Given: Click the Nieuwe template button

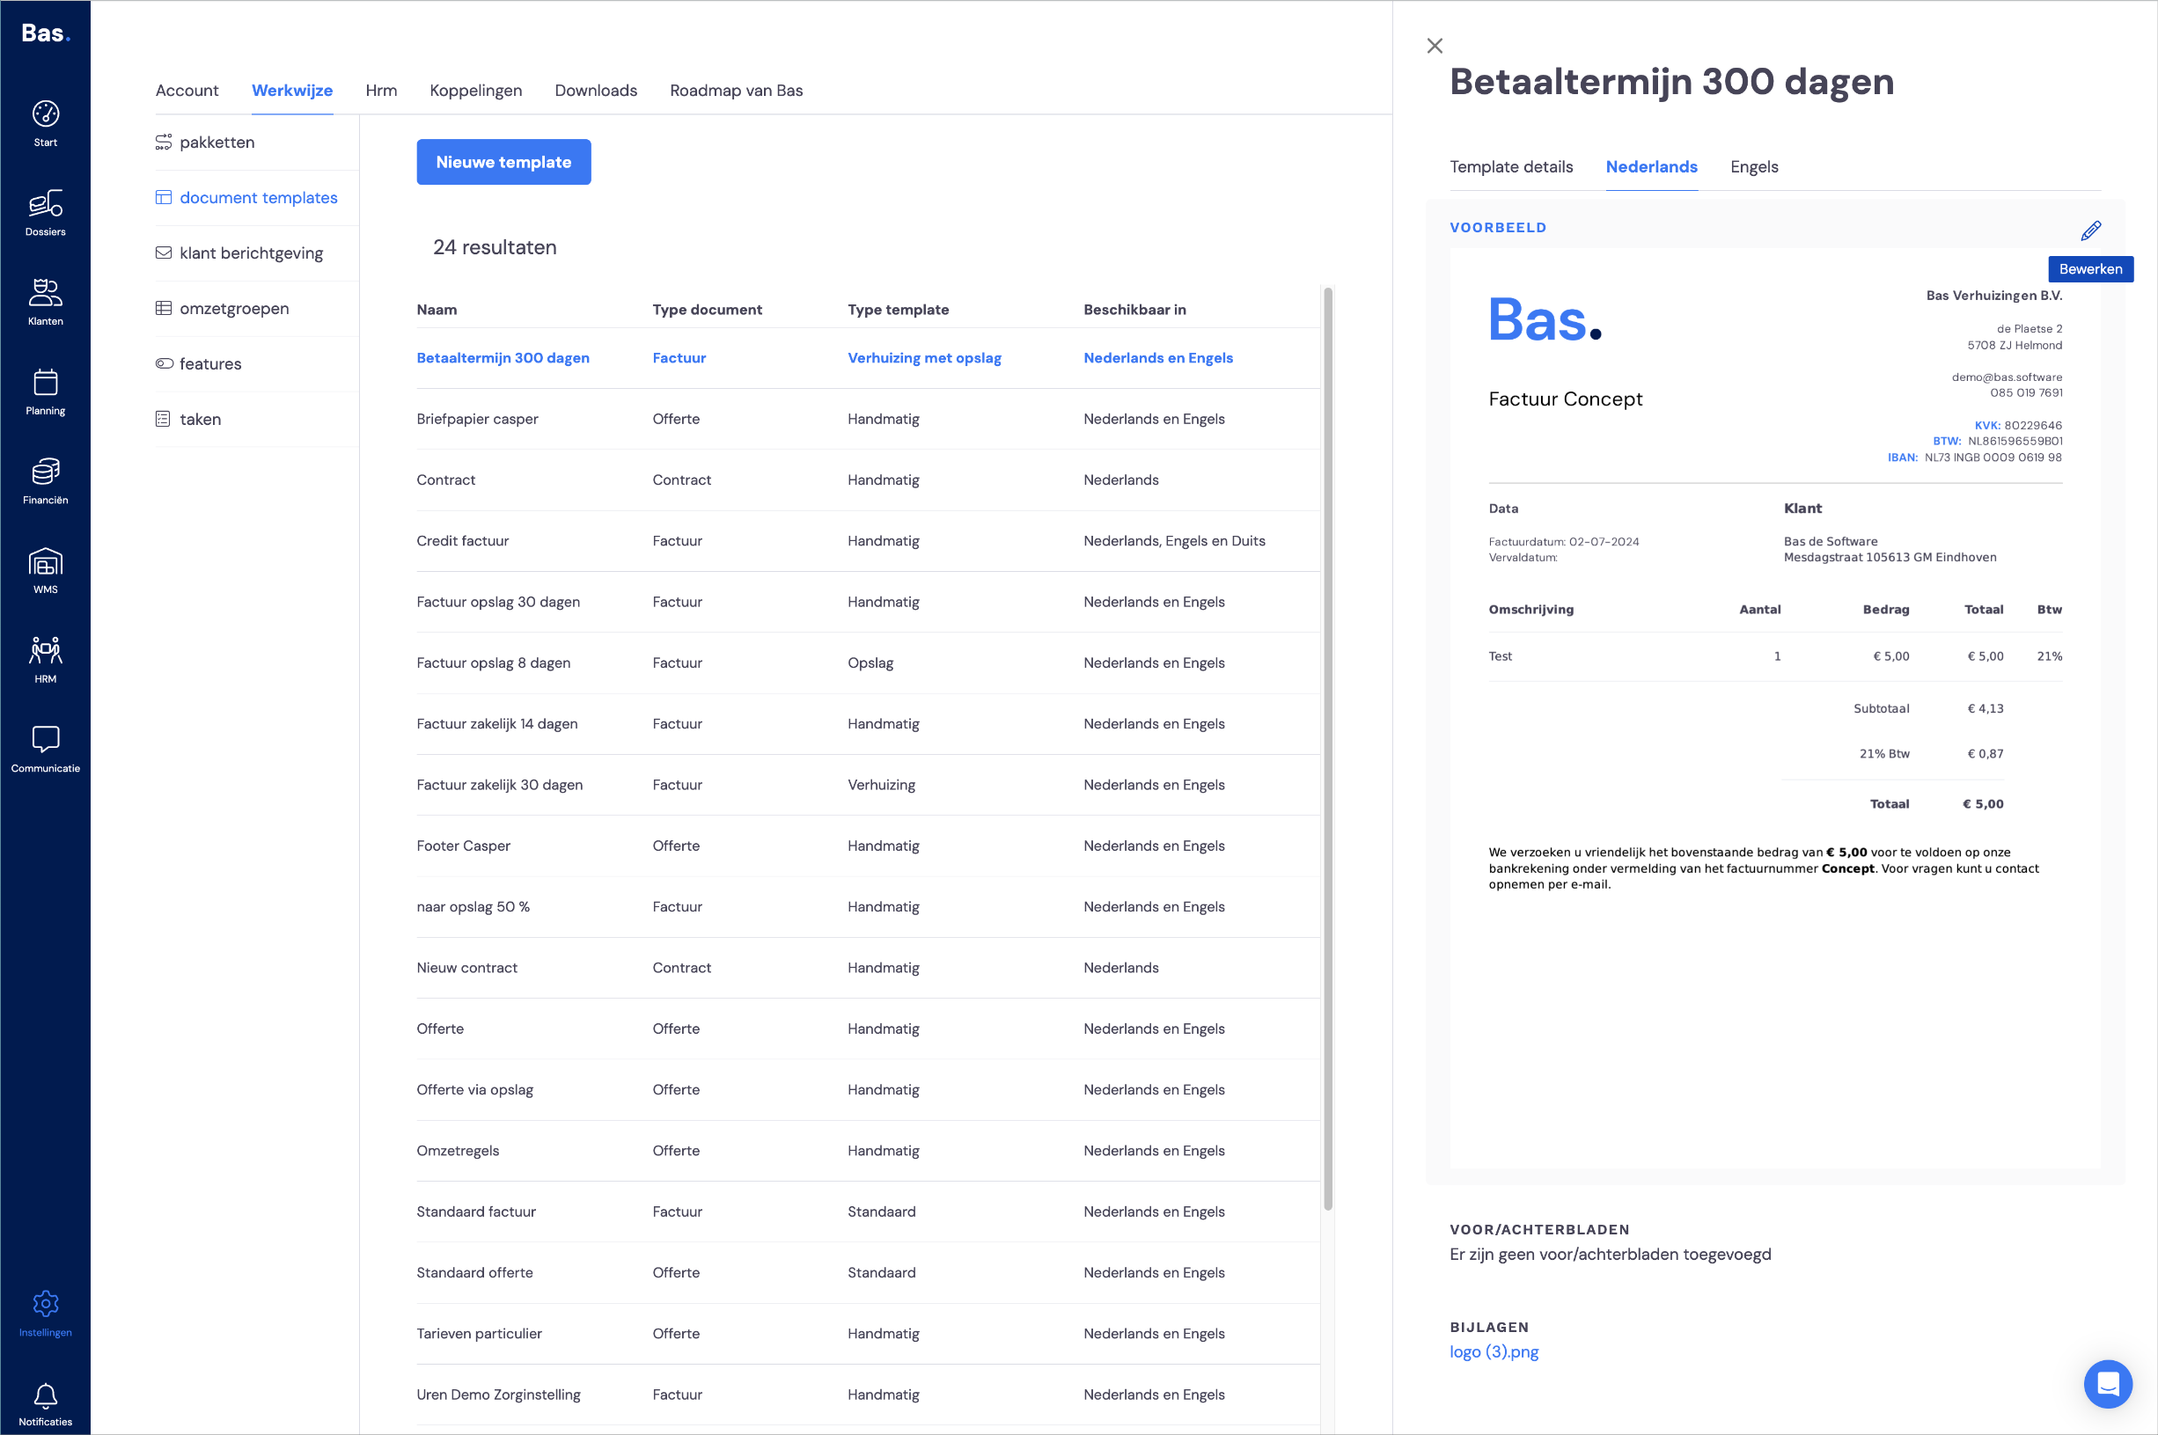Looking at the screenshot, I should coord(503,162).
